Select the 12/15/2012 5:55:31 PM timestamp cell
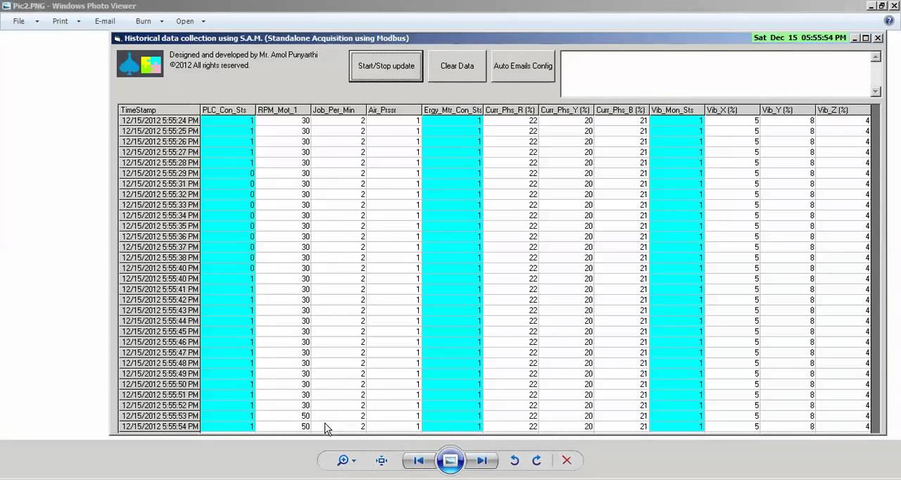This screenshot has width=901, height=480. point(159,184)
